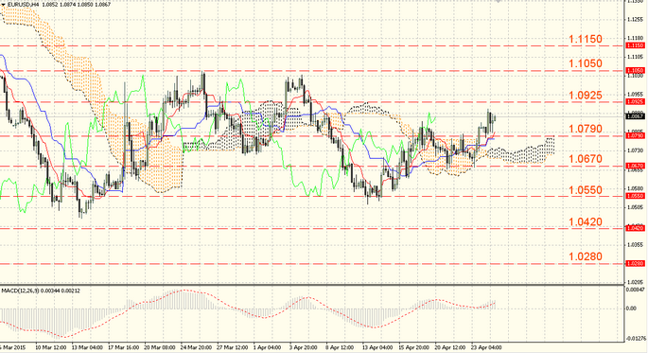Image resolution: width=648 pixels, height=353 pixels.
Task: Select the red 1.1050 price axis tag
Action: click(x=635, y=71)
